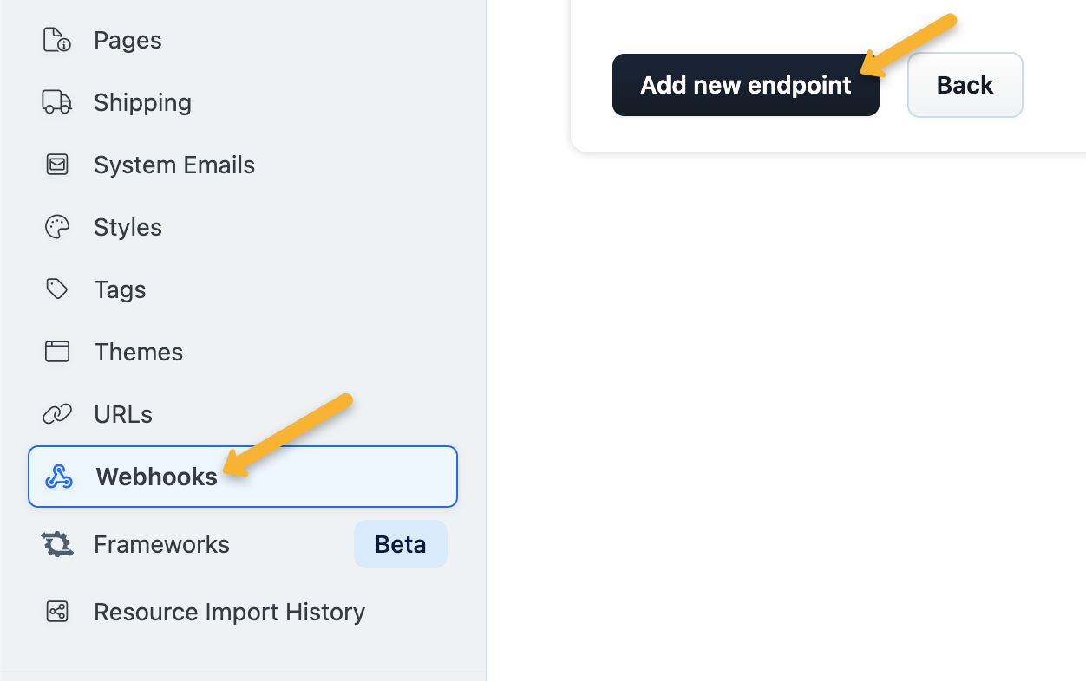Click the Themes window icon
The image size is (1086, 681).
pyautogui.click(x=57, y=352)
